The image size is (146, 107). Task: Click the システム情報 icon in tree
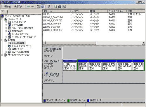point(9,25)
